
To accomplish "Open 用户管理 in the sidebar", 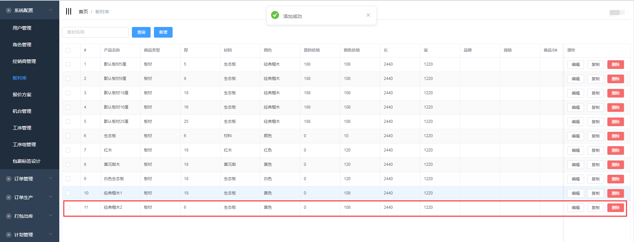I will tap(22, 28).
